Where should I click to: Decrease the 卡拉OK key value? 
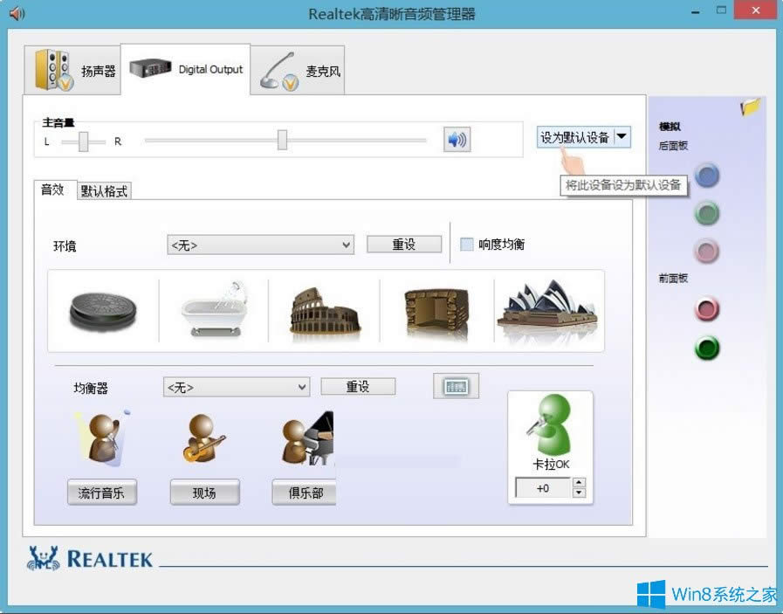point(579,493)
